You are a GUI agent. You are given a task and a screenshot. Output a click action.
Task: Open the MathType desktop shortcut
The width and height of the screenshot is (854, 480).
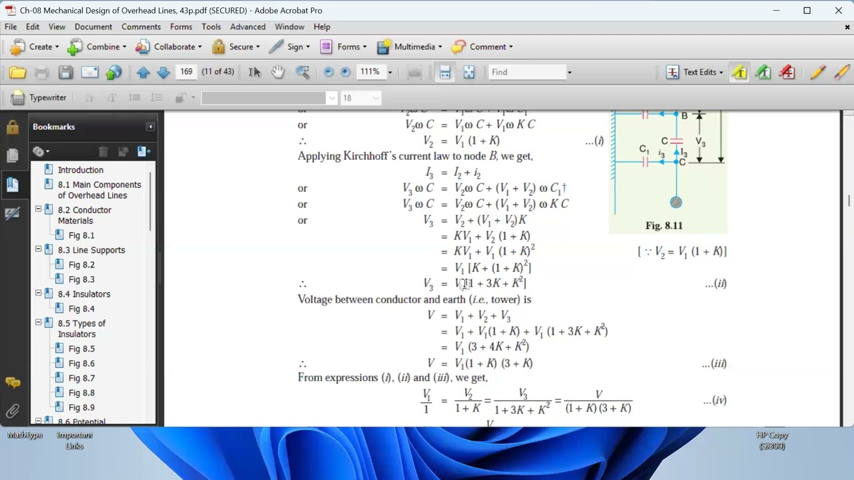pos(25,435)
